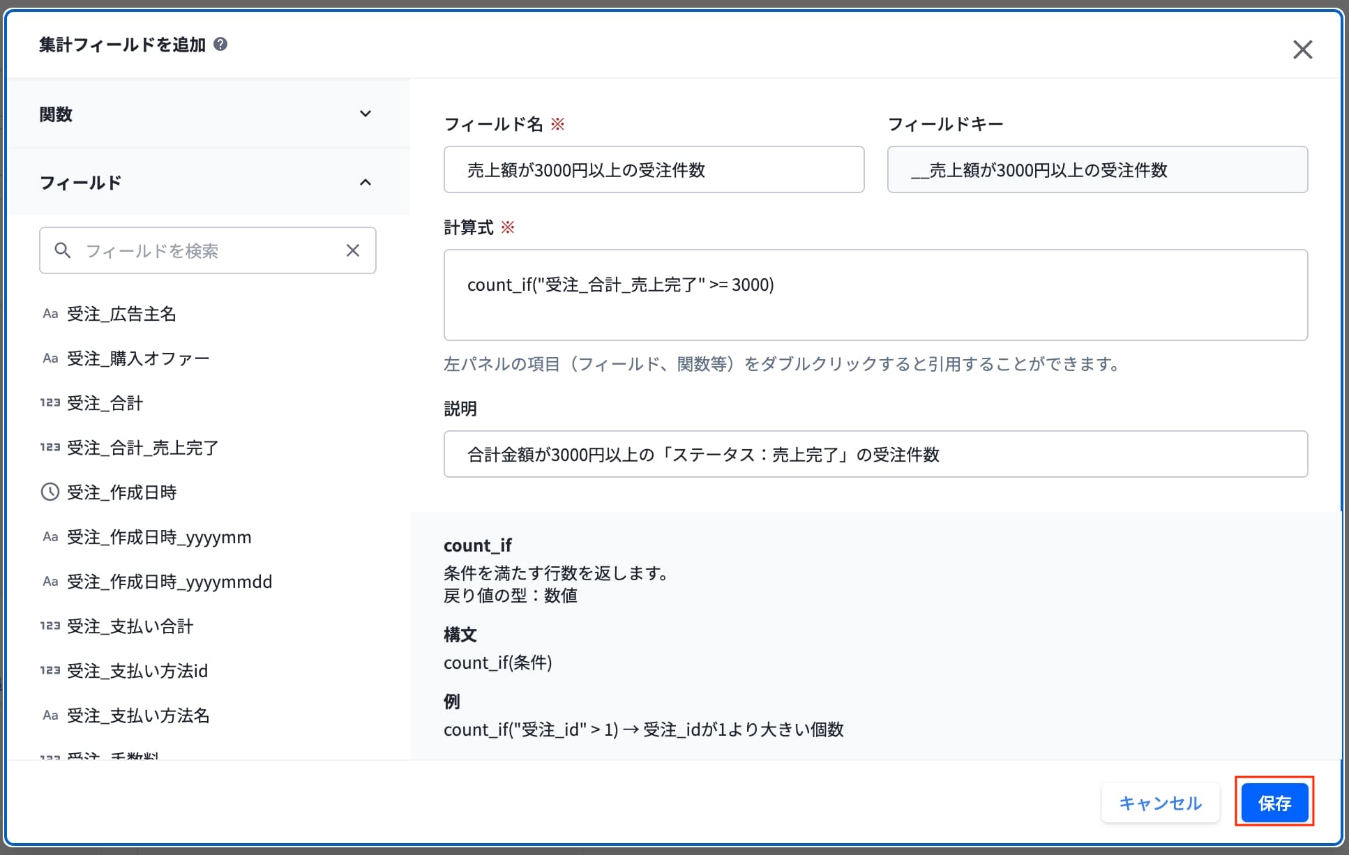Select the 受注_作成日時 field
This screenshot has height=855, width=1349.
(x=122, y=492)
